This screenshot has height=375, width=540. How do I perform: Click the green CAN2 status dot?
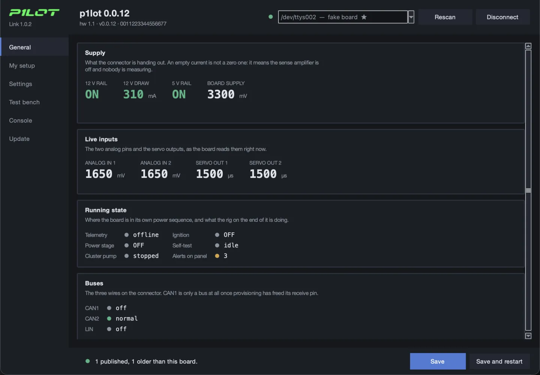[x=109, y=318]
